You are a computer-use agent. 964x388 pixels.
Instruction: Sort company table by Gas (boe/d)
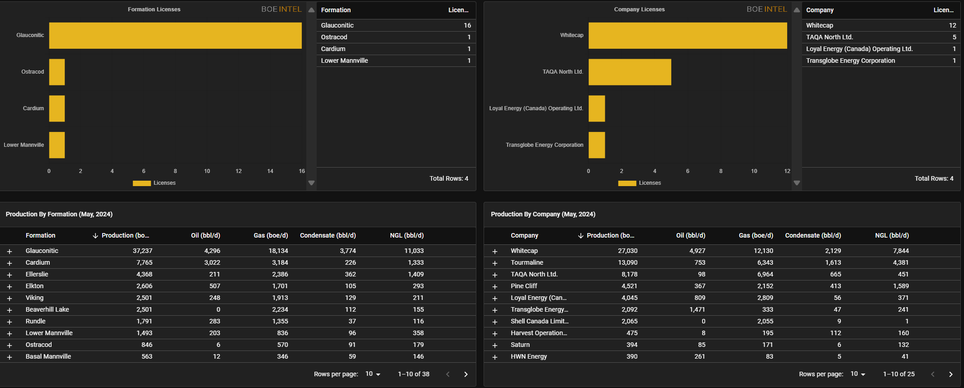pos(756,235)
